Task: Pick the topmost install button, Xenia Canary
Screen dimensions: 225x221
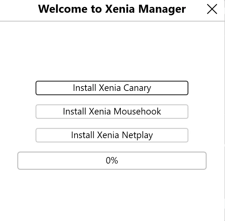Action: point(112,88)
